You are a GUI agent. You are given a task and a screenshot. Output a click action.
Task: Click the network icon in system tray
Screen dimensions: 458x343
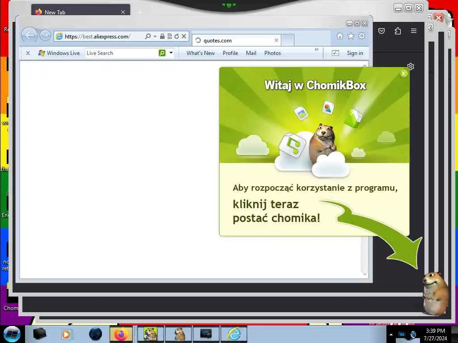[402, 335]
